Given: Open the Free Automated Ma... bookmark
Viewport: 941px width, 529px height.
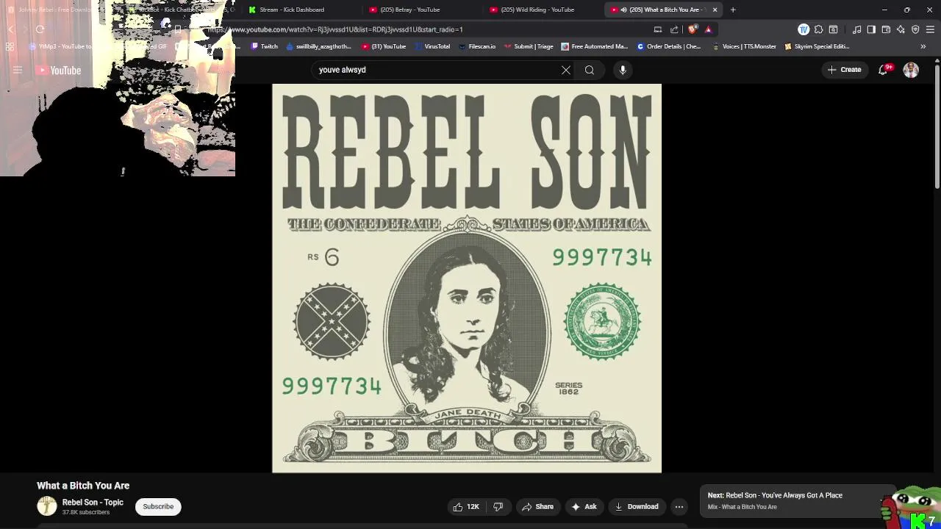Looking at the screenshot, I should point(594,46).
